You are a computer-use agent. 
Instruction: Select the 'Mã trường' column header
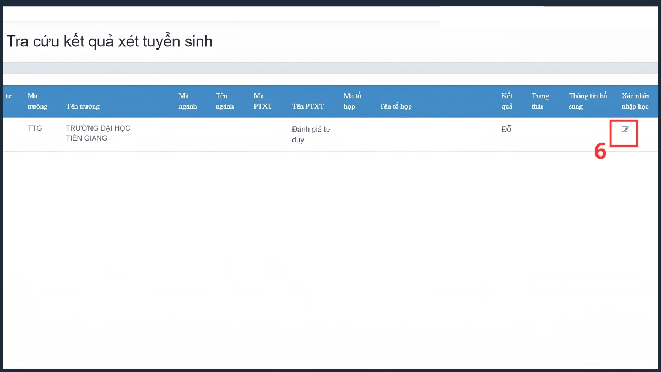[37, 101]
